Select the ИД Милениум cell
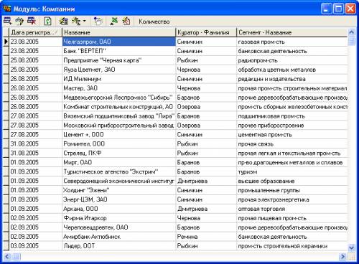 click(119, 79)
